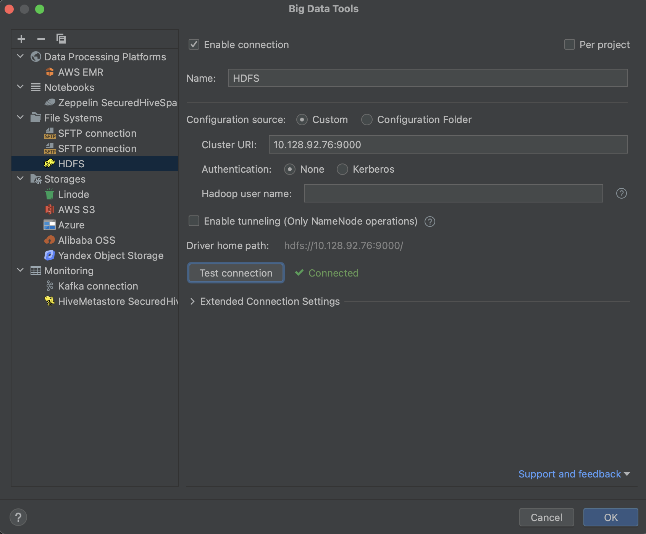Click the Yandex Object Storage icon
Screen dimensions: 646x534
click(50, 255)
